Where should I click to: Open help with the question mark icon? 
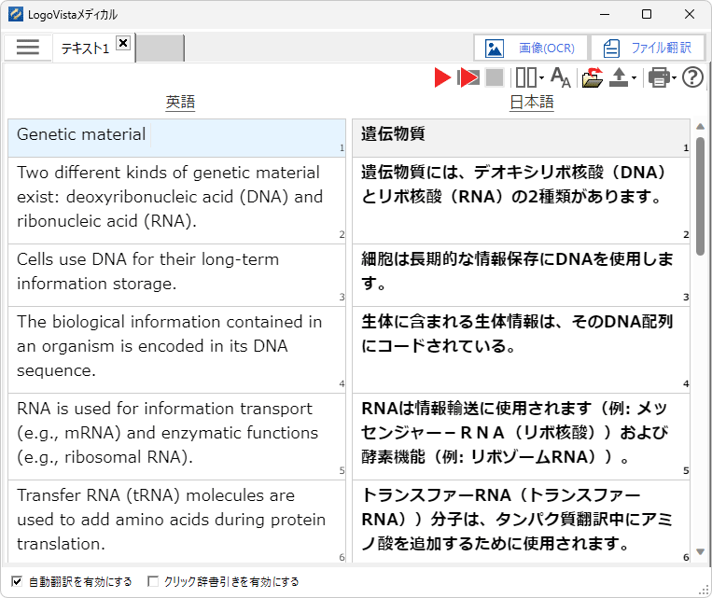point(692,78)
